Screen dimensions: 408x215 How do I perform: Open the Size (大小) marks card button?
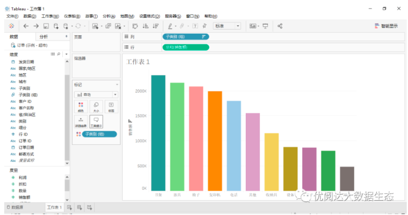(x=96, y=107)
